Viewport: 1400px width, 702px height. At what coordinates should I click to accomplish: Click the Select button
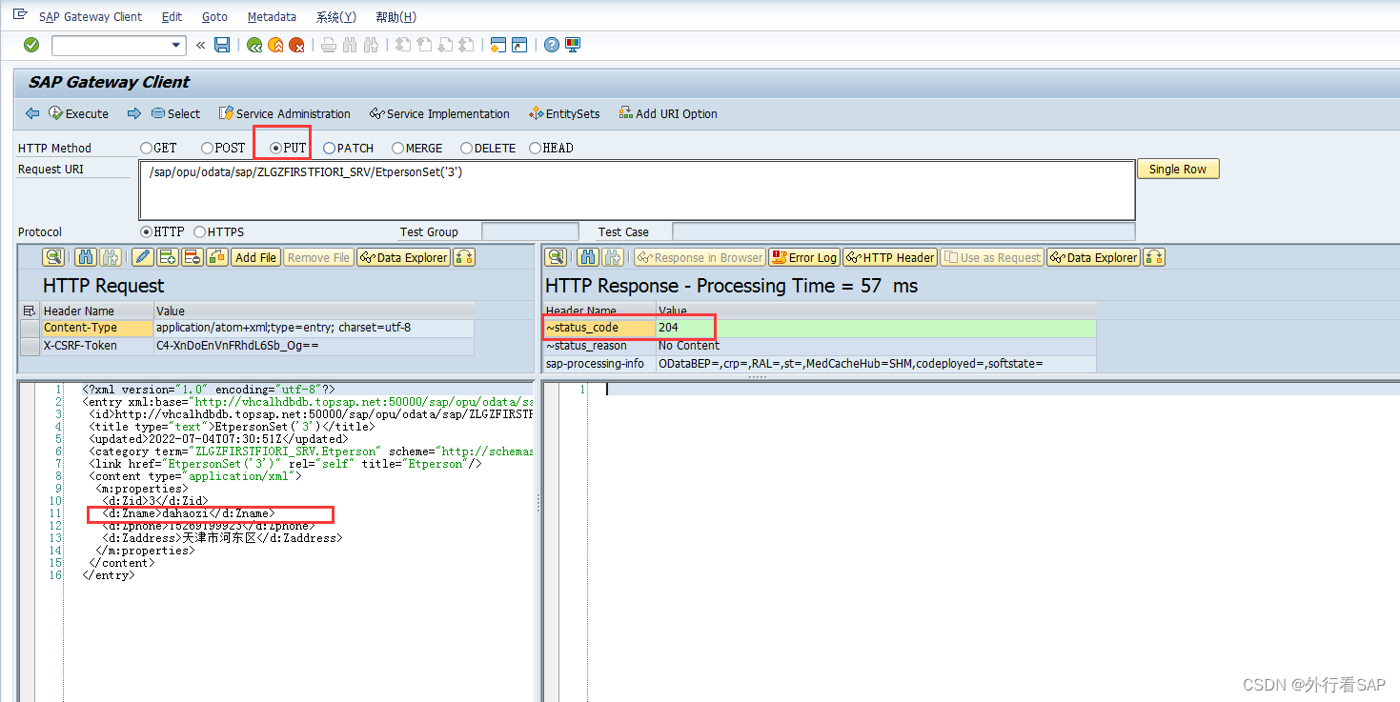pyautogui.click(x=175, y=113)
